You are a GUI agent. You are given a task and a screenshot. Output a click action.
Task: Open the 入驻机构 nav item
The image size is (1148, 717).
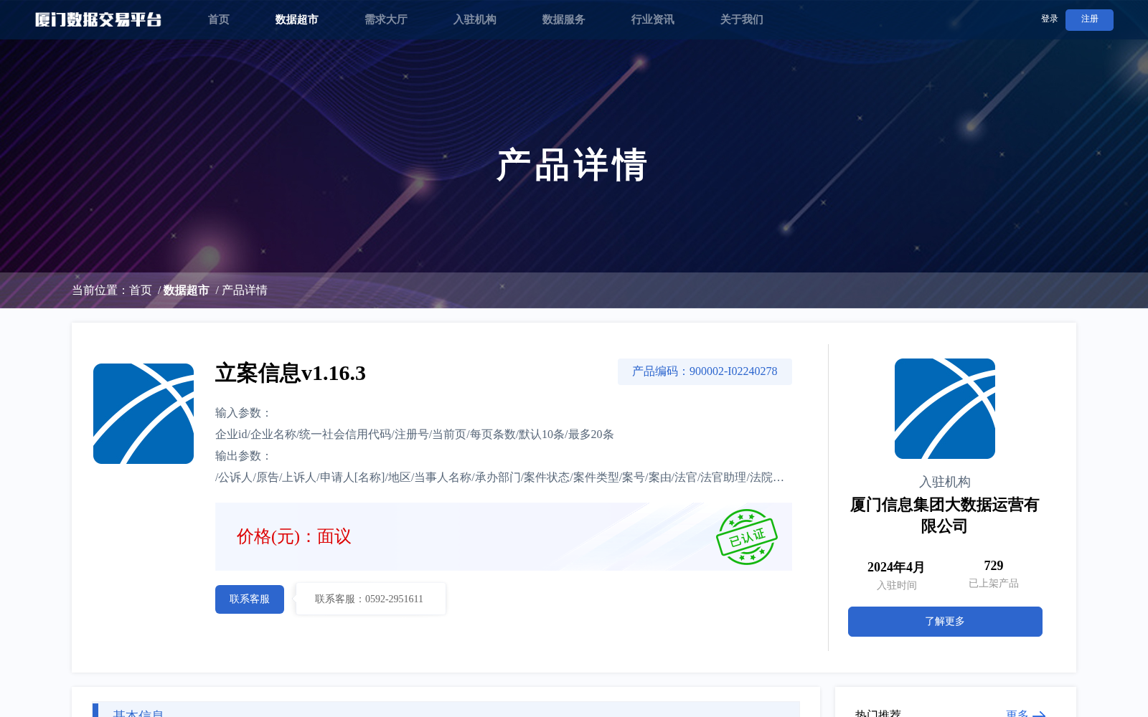474,19
